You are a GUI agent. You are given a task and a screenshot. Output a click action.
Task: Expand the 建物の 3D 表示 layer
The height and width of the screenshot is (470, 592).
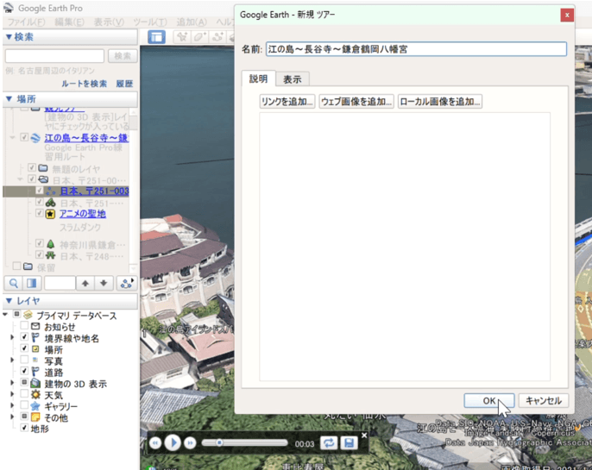(x=11, y=384)
